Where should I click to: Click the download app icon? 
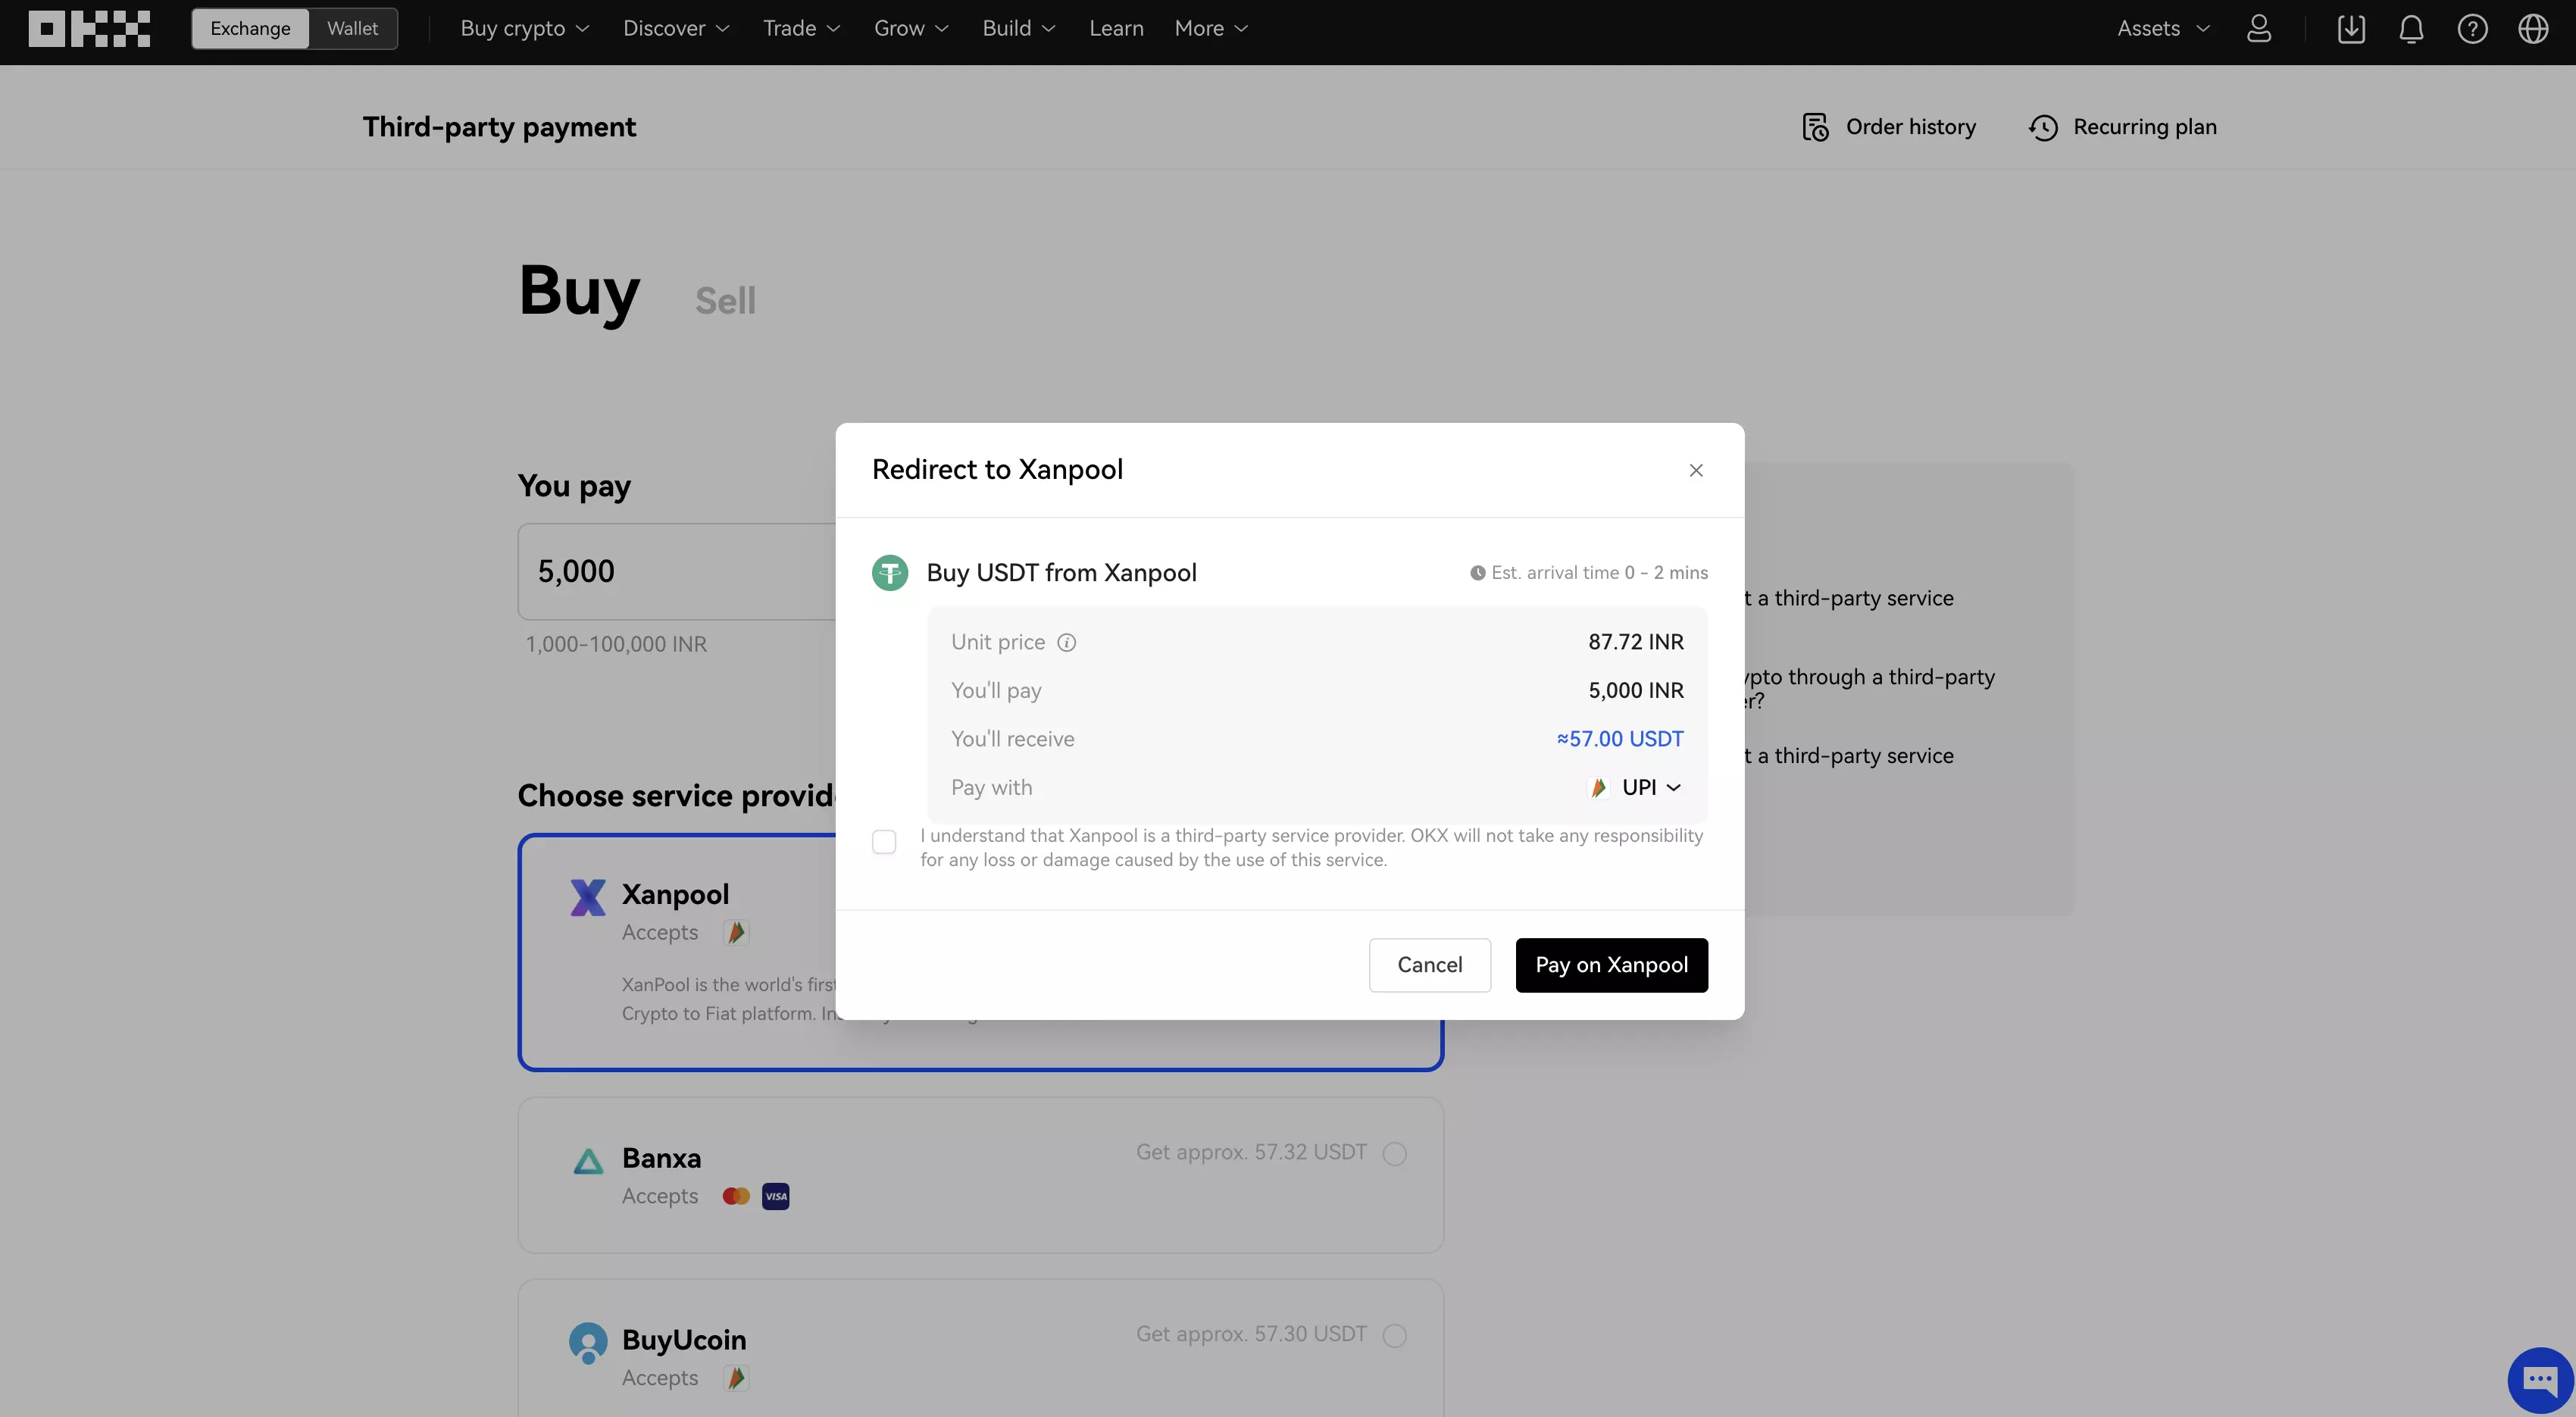[2351, 29]
